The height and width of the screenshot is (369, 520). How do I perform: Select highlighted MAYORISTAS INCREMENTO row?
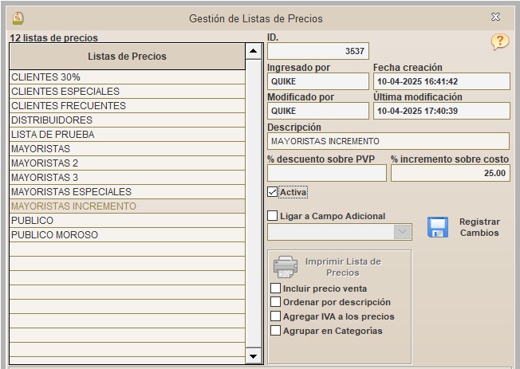point(128,206)
